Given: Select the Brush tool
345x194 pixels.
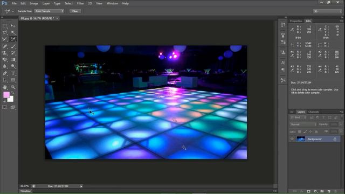Looking at the screenshot, I should pos(13,46).
